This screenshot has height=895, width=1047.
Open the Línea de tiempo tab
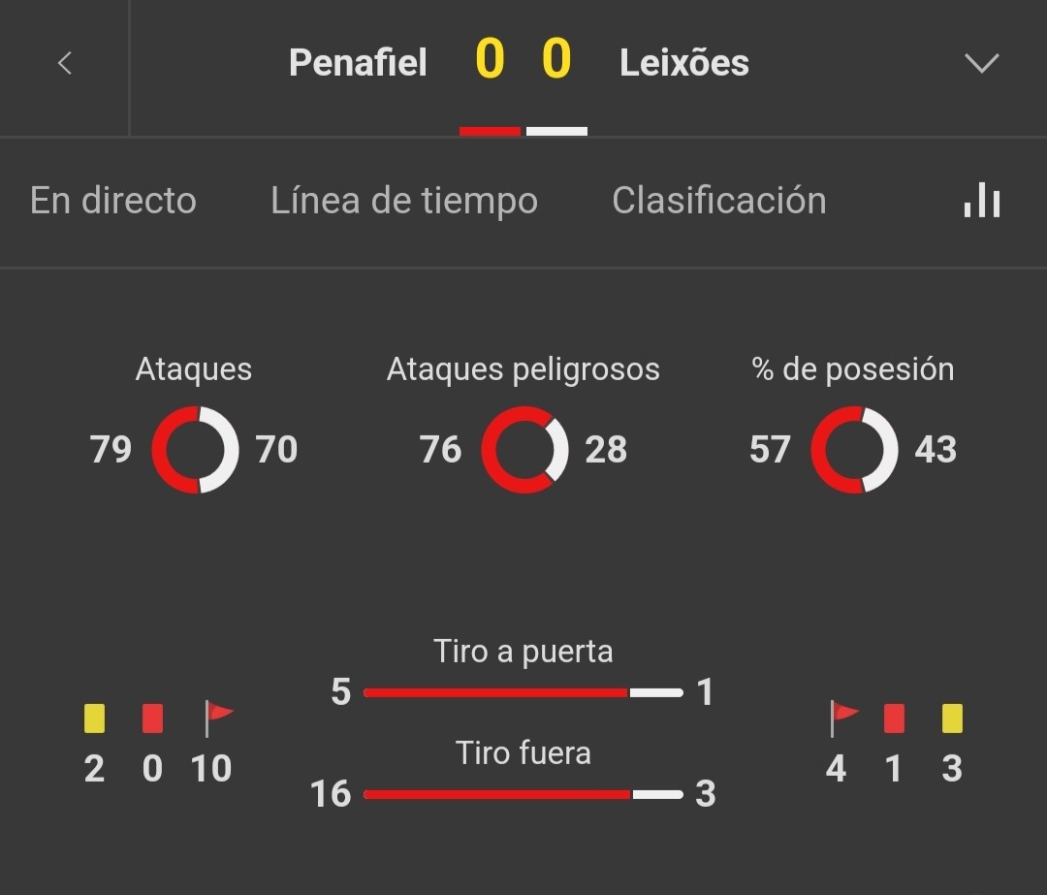404,201
